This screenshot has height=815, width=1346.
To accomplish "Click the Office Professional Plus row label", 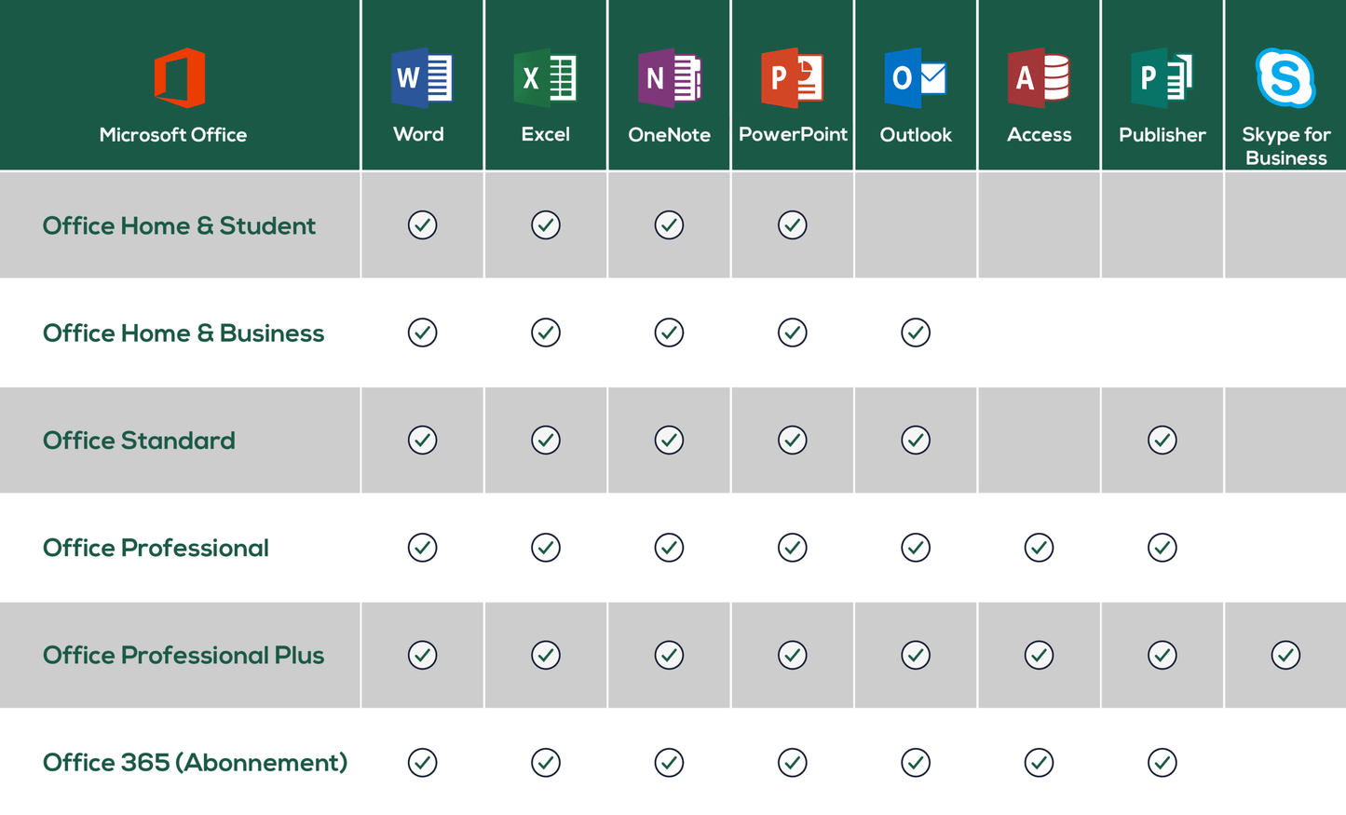I will click(x=184, y=655).
